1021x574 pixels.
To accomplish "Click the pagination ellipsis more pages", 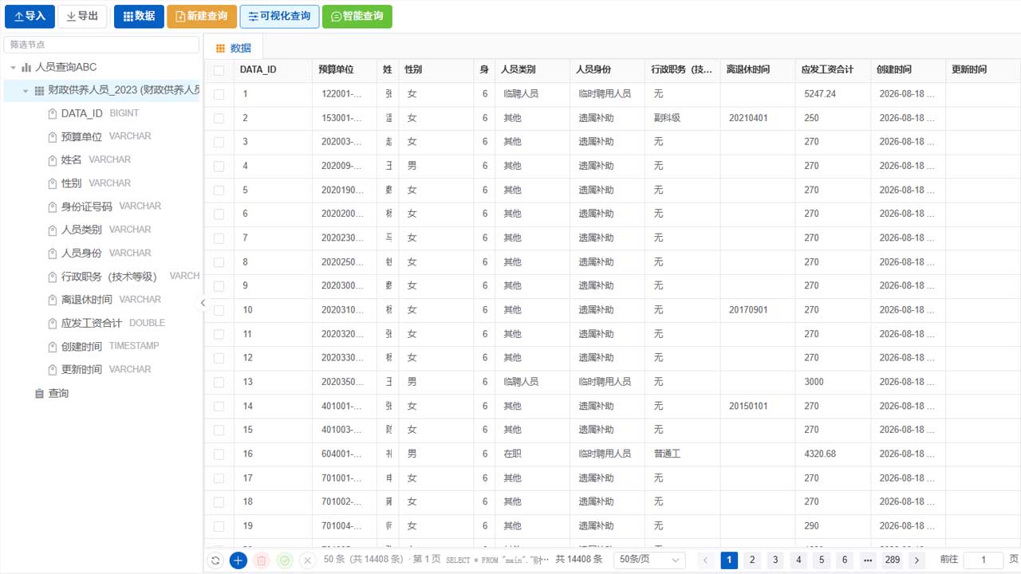I will click(x=868, y=560).
